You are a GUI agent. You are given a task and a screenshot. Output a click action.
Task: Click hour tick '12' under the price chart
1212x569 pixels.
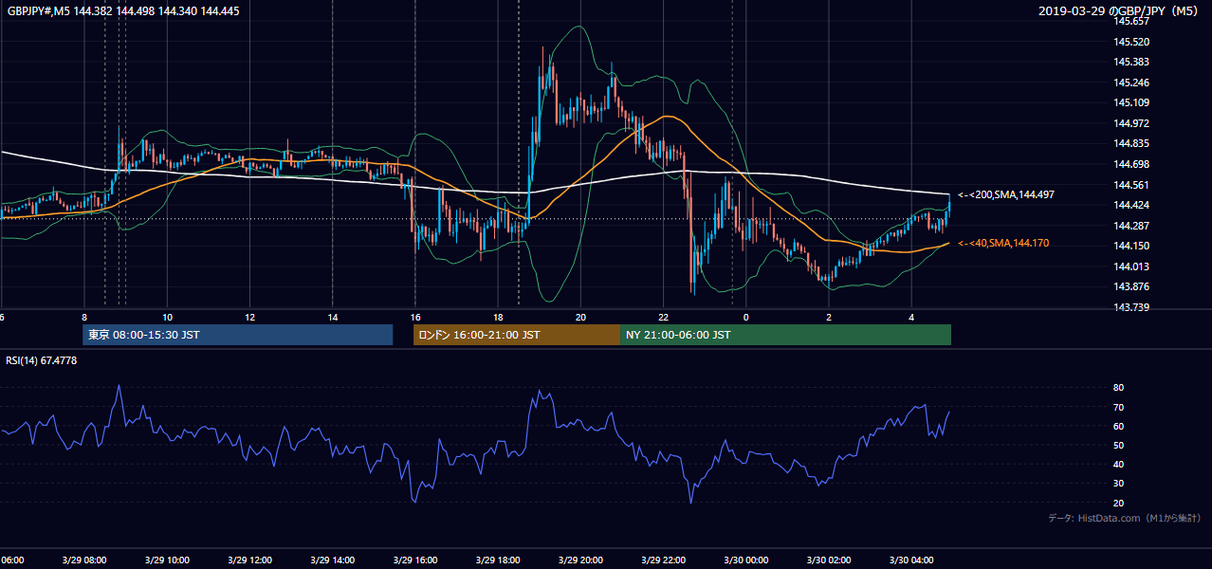(250, 317)
